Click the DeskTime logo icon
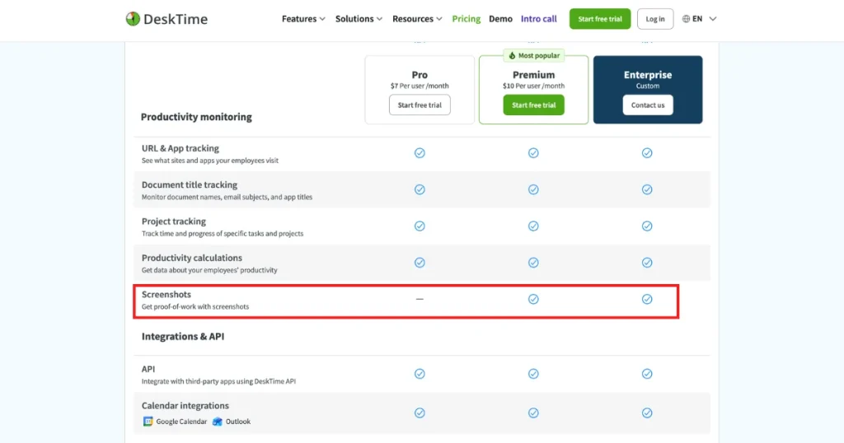Image resolution: width=844 pixels, height=443 pixels. coord(133,19)
